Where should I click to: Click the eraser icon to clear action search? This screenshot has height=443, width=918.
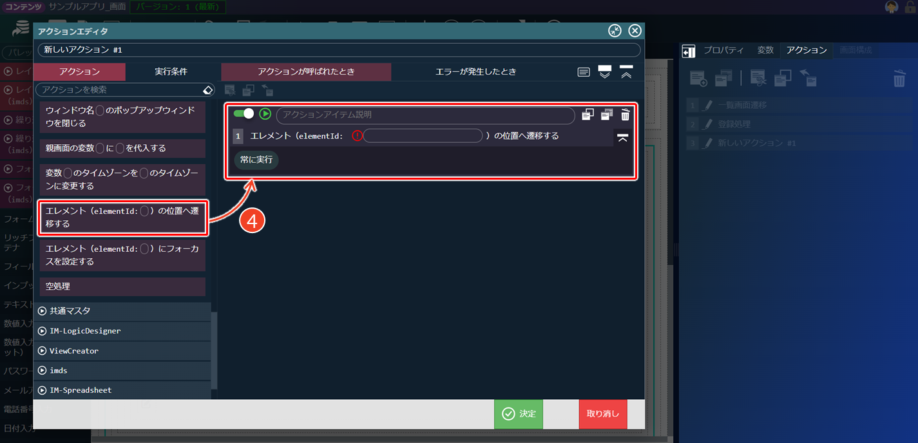[x=208, y=90]
